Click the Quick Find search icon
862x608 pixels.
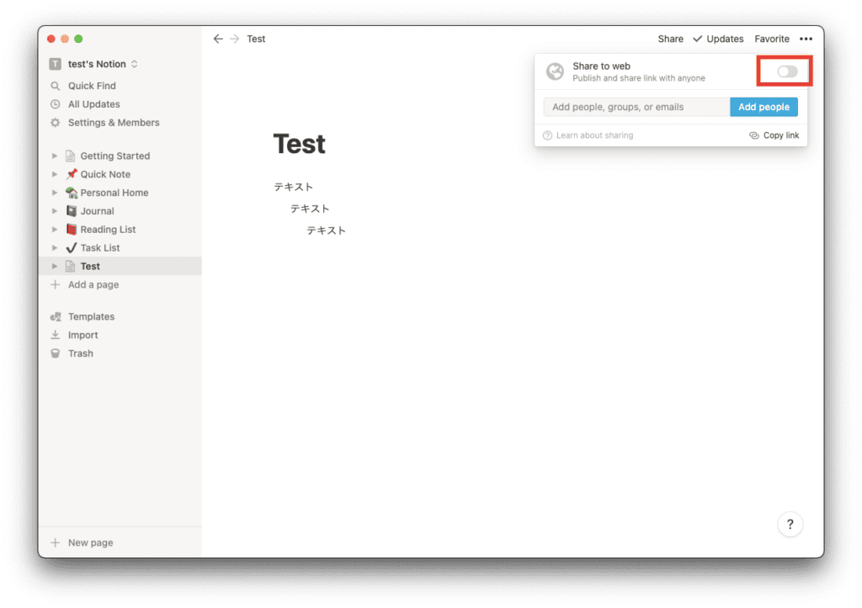point(55,86)
